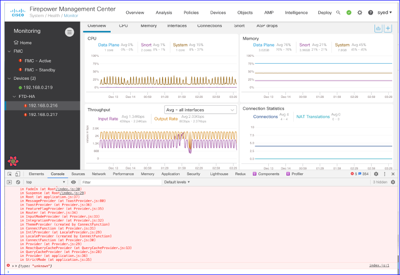This screenshot has width=400, height=275.
Task: Open the search magnifier icon in top bar
Action: point(338,13)
